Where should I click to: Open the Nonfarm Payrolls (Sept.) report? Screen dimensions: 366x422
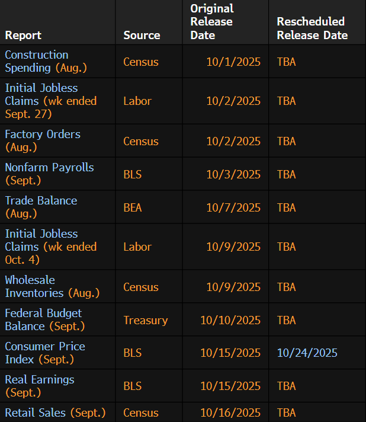click(x=49, y=174)
